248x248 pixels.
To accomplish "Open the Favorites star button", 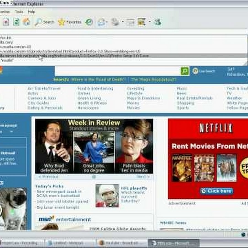I will pyautogui.click(x=69, y=22).
